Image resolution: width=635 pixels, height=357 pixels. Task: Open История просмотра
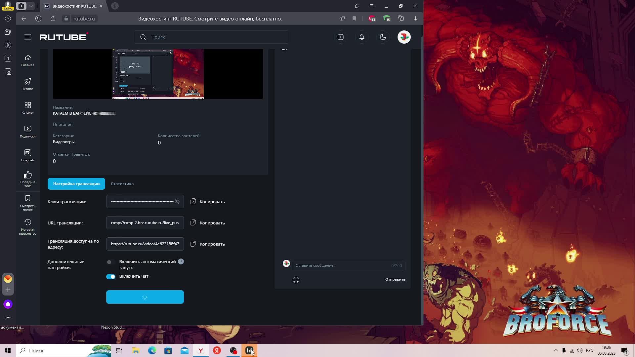point(28,227)
